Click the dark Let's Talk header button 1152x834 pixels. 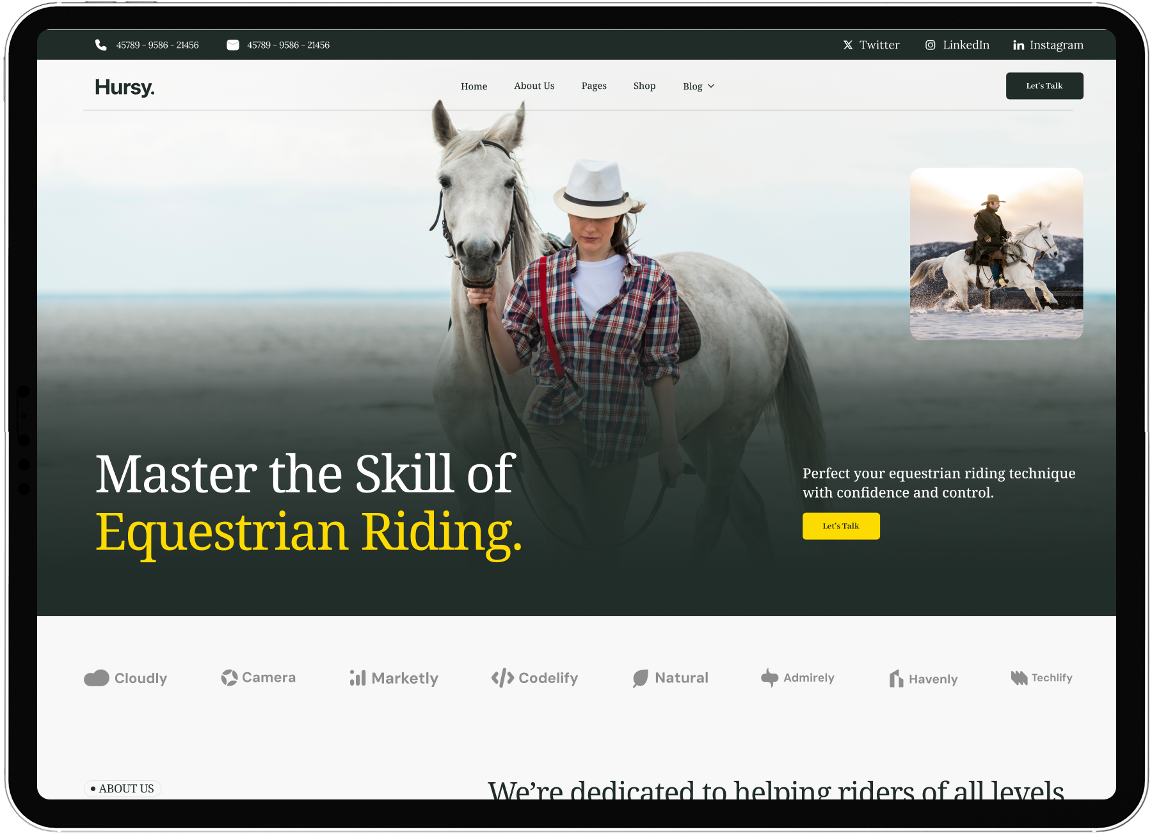tap(1044, 86)
